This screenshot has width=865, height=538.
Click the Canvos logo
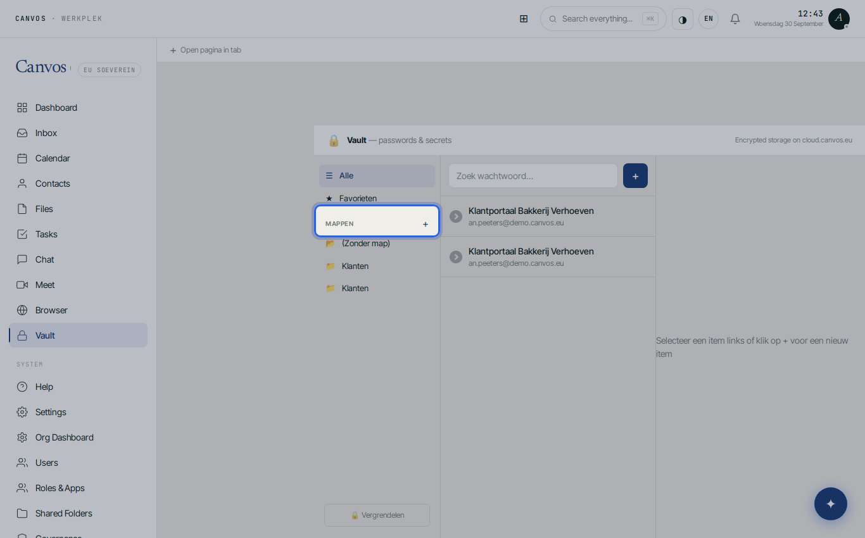[41, 67]
